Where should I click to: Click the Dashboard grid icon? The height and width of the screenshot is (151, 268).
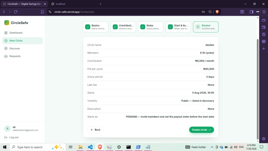pos(6,33)
